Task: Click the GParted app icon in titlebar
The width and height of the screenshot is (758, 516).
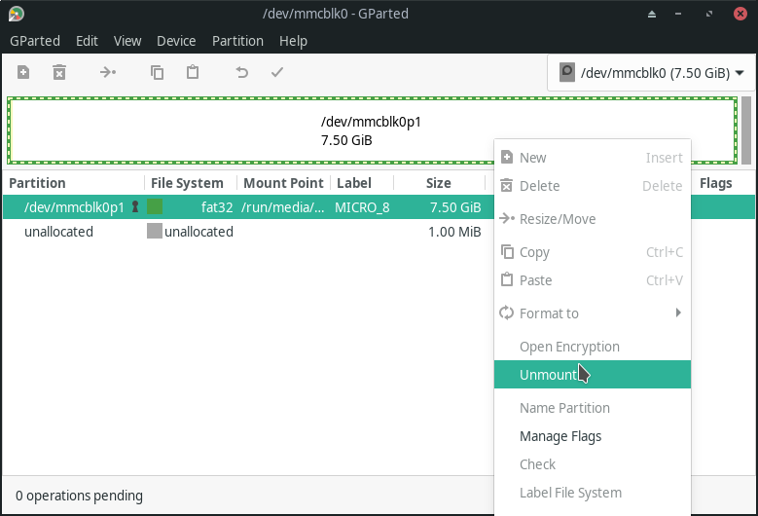Action: [x=16, y=14]
